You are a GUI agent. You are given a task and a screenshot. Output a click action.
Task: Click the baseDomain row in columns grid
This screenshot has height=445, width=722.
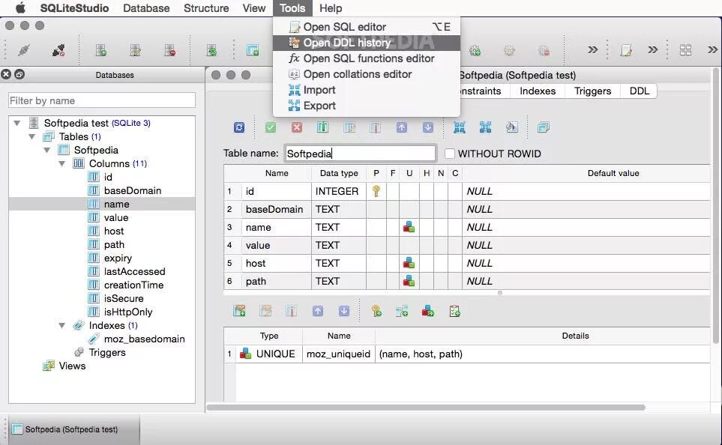[467, 209]
